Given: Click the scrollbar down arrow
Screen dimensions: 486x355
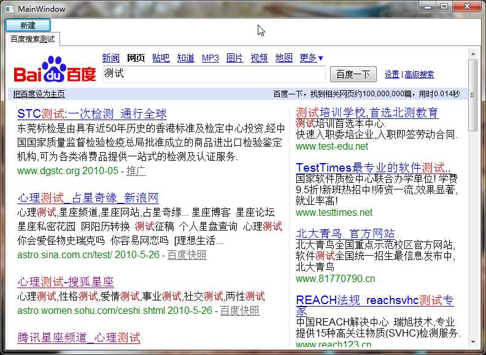Looking at the screenshot, I should click(x=473, y=342).
